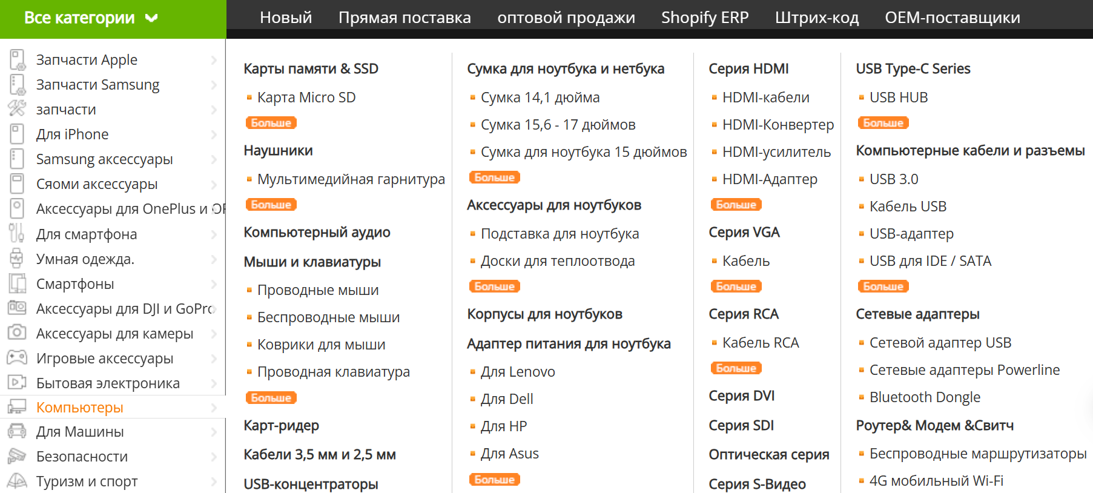Screen dimensions: 1093x493
Task: Click the Samsung parts category icon
Action: [x=17, y=85]
